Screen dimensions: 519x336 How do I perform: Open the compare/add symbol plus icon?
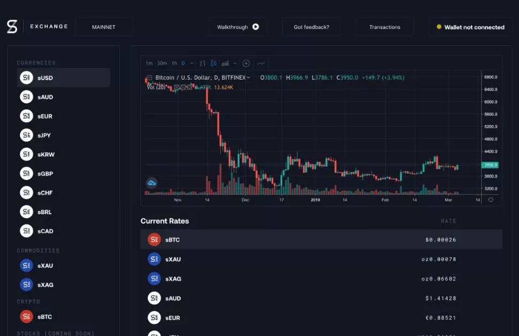(x=246, y=63)
